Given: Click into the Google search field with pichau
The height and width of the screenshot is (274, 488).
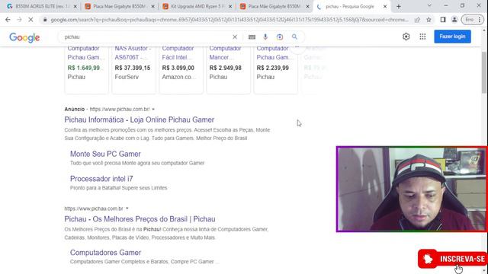Looking at the screenshot, I should [146, 37].
